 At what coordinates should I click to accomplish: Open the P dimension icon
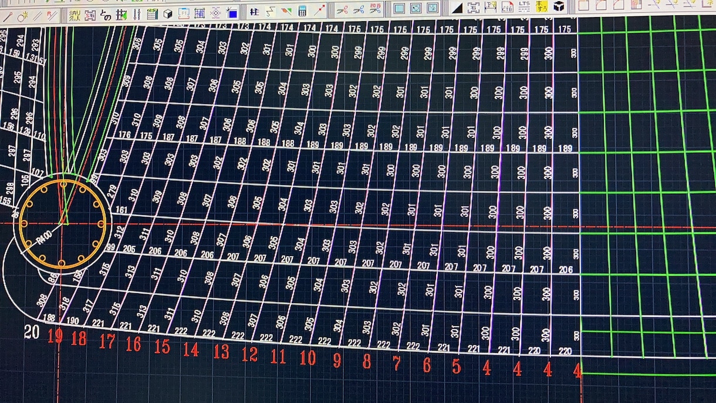491,7
